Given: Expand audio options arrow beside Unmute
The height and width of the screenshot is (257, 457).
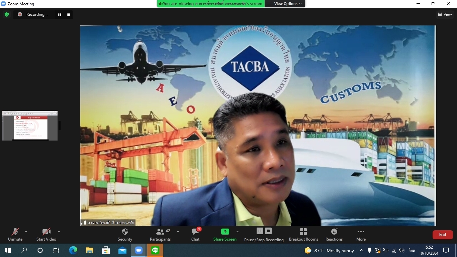Looking at the screenshot, I should (x=26, y=232).
